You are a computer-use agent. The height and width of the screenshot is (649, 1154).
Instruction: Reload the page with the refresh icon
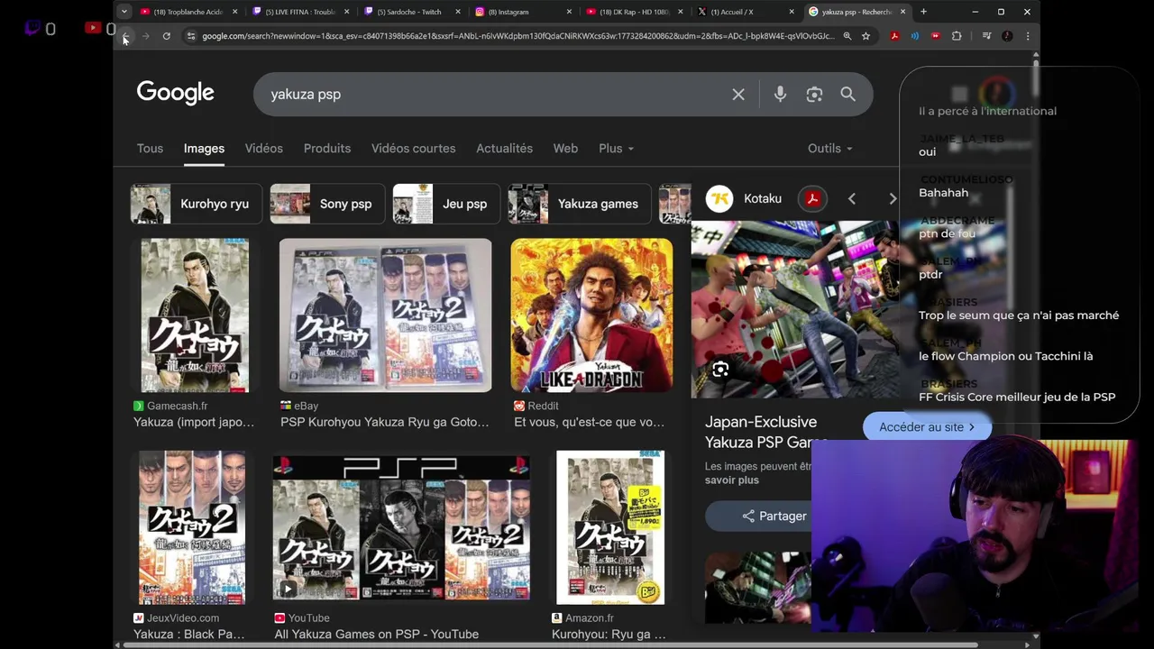coord(167,36)
